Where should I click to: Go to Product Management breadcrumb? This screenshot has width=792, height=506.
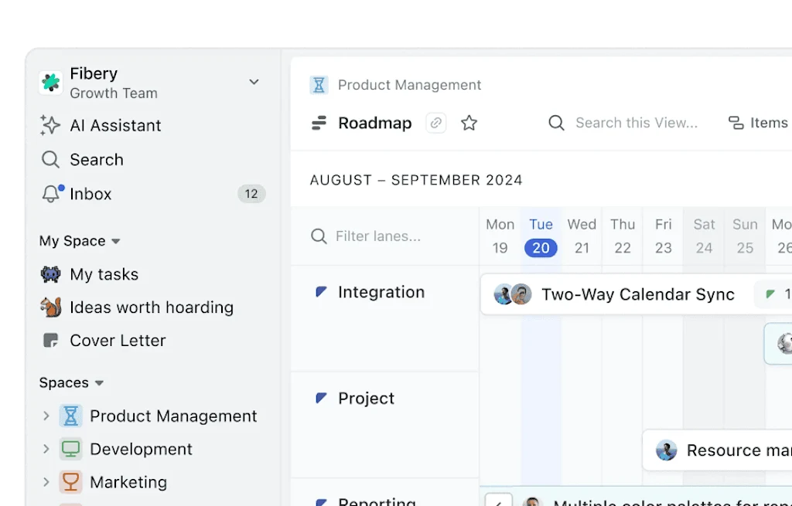coord(409,85)
